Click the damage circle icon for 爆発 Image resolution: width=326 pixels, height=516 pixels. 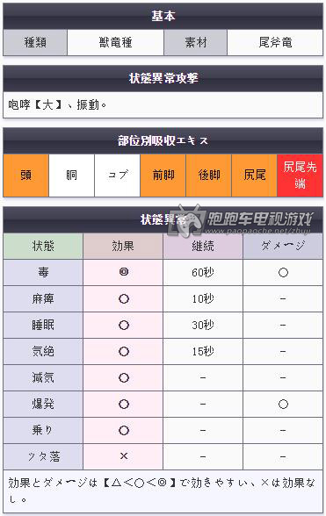[283, 404]
